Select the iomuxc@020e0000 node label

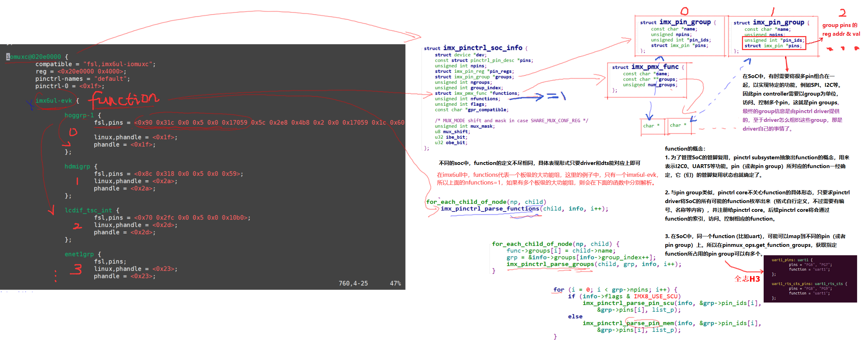coord(35,57)
